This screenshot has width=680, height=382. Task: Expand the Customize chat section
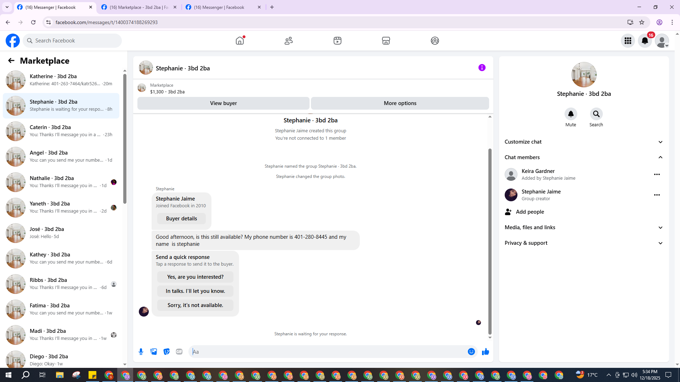(x=584, y=142)
